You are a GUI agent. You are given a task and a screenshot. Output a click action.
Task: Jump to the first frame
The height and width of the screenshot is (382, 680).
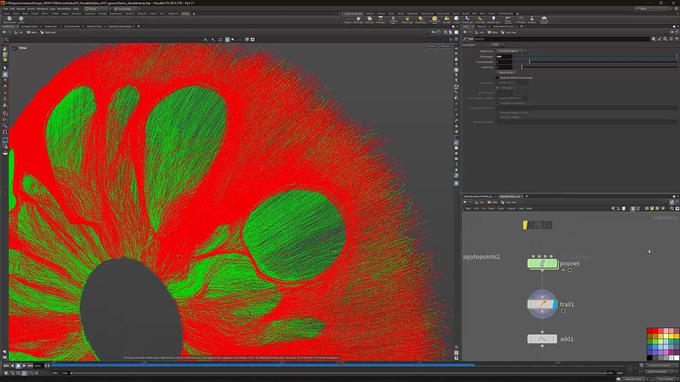[x=6, y=366]
